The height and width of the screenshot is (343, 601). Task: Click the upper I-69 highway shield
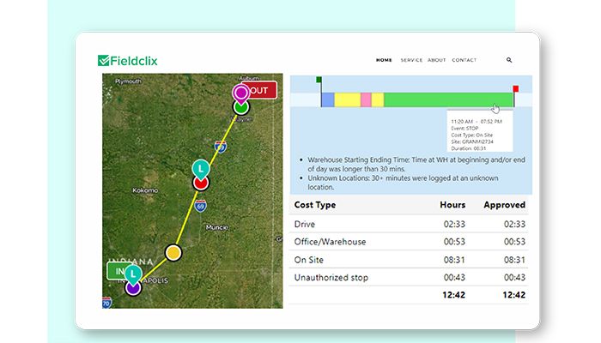[221, 147]
